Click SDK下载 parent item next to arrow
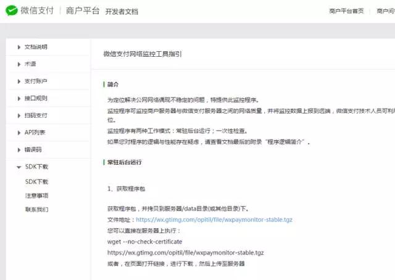Screen dimensions: 395x280 (x=36, y=167)
